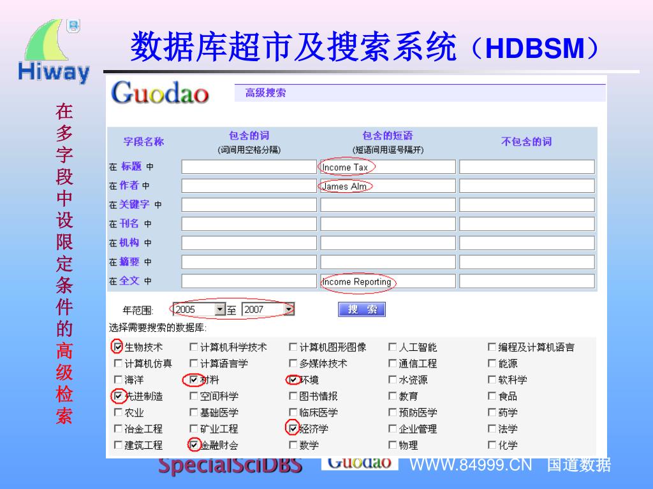The width and height of the screenshot is (653, 489).
Task: Uncheck the 金融财会 checkbox
Action: point(193,445)
